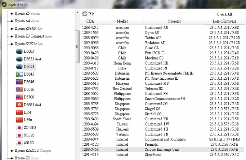The width and height of the screenshot is (246, 160).
Task: Click firmware 23.4.A.0.546 / R4C cell
Action: 224,155
